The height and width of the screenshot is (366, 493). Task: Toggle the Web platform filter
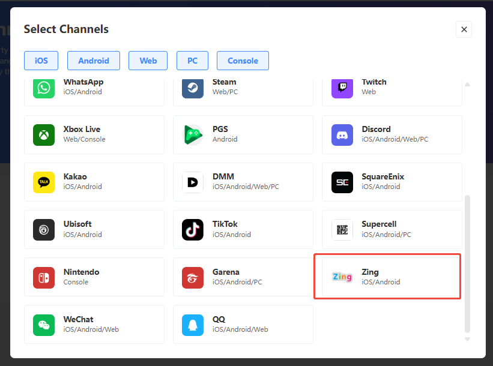(x=148, y=61)
